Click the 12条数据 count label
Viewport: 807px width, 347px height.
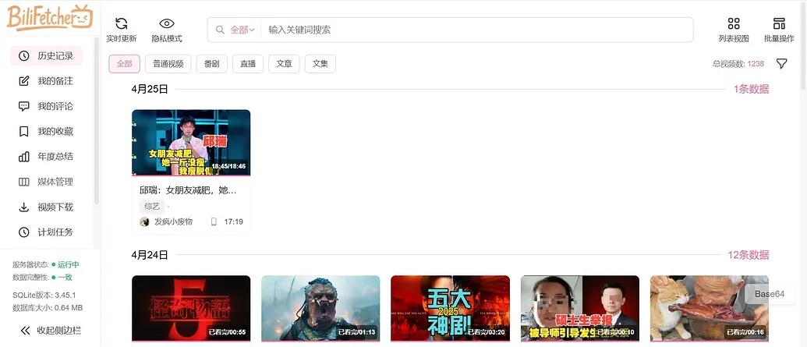[x=749, y=254]
